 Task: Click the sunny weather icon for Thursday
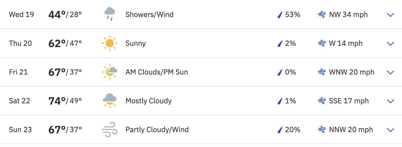click(x=109, y=43)
